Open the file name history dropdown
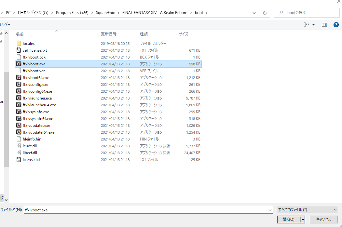Image resolution: width=342 pixels, height=227 pixels. click(270, 210)
